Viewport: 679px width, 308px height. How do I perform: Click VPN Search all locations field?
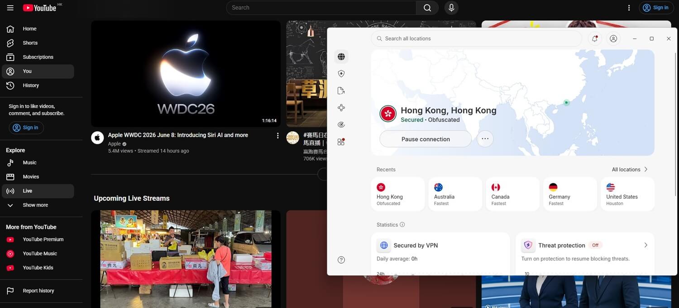[476, 38]
